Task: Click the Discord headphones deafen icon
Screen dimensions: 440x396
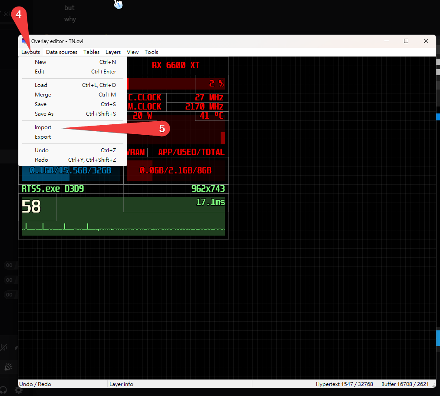Action: coord(3,390)
